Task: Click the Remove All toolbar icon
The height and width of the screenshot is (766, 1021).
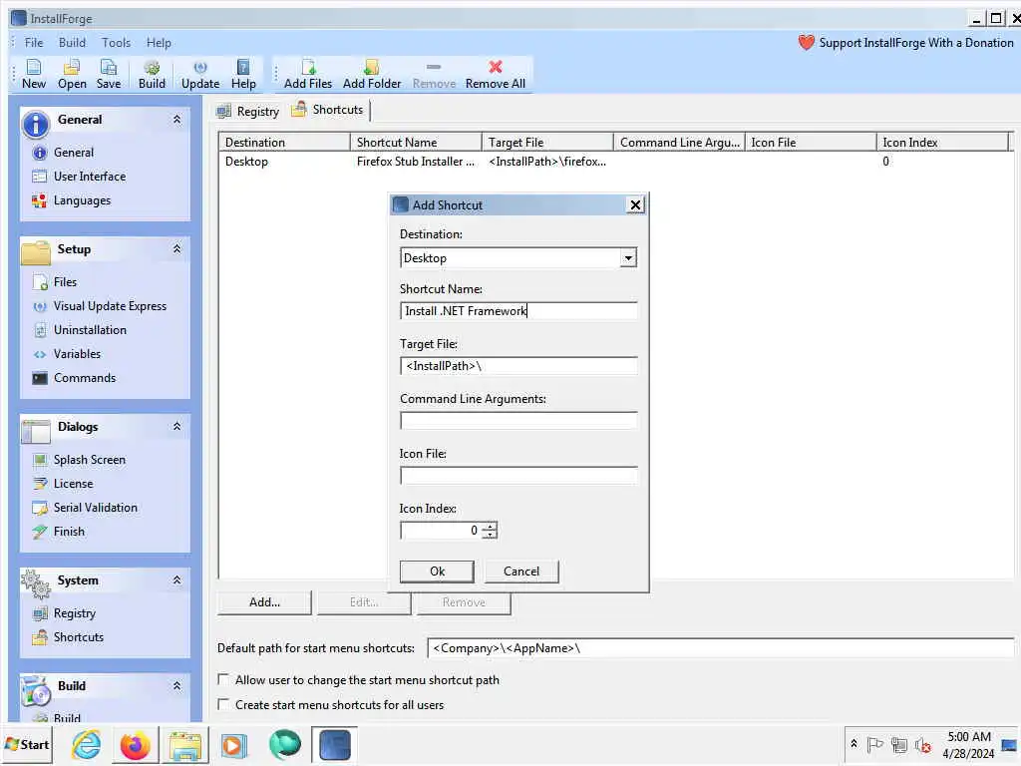Action: [x=495, y=74]
